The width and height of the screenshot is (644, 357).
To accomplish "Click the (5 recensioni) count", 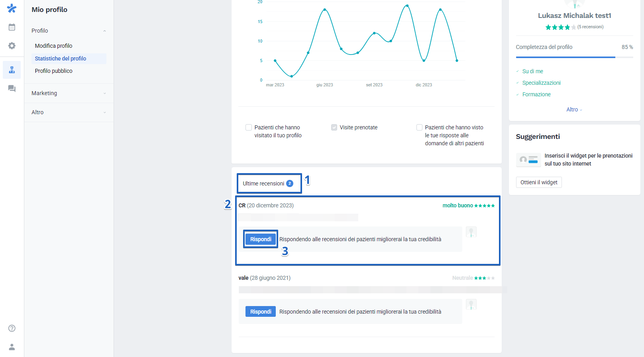I will [591, 27].
